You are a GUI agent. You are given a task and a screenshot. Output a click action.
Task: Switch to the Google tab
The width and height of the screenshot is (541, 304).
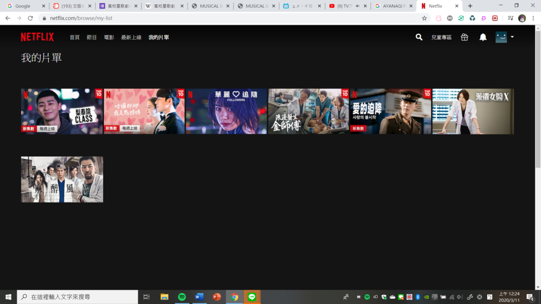(26, 6)
